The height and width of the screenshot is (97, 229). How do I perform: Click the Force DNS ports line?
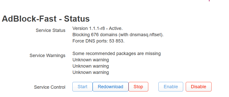pyautogui.click(x=98, y=41)
